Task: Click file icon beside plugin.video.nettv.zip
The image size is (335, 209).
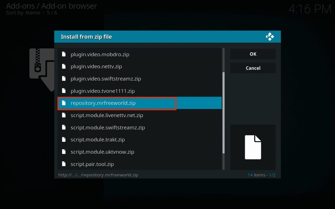Action: [x=64, y=66]
